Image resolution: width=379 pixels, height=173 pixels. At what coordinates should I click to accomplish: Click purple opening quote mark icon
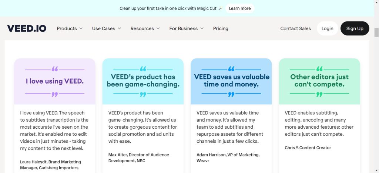click(x=55, y=69)
